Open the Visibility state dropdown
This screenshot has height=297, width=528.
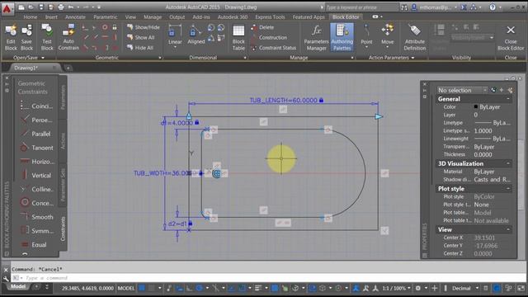[x=472, y=38]
